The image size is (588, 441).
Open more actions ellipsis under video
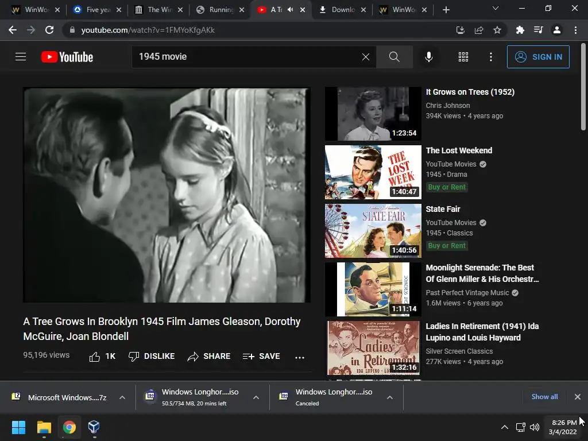point(300,357)
